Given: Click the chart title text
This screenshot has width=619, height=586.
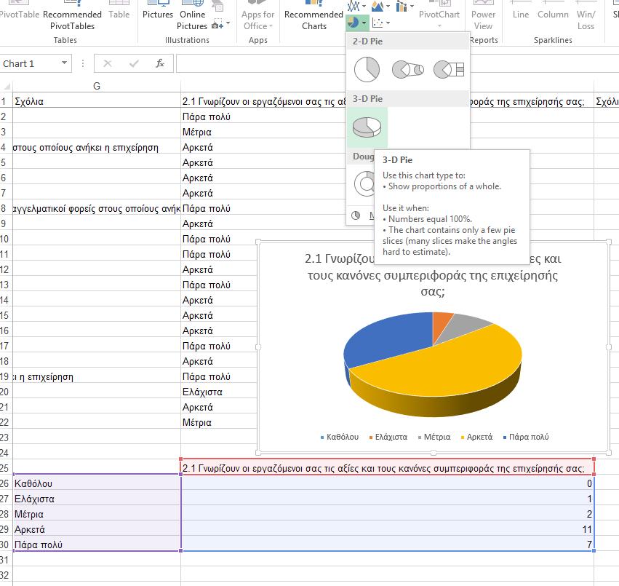Looking at the screenshot, I should 433,275.
